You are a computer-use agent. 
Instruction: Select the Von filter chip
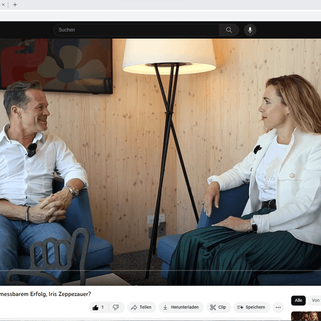[x=315, y=300]
